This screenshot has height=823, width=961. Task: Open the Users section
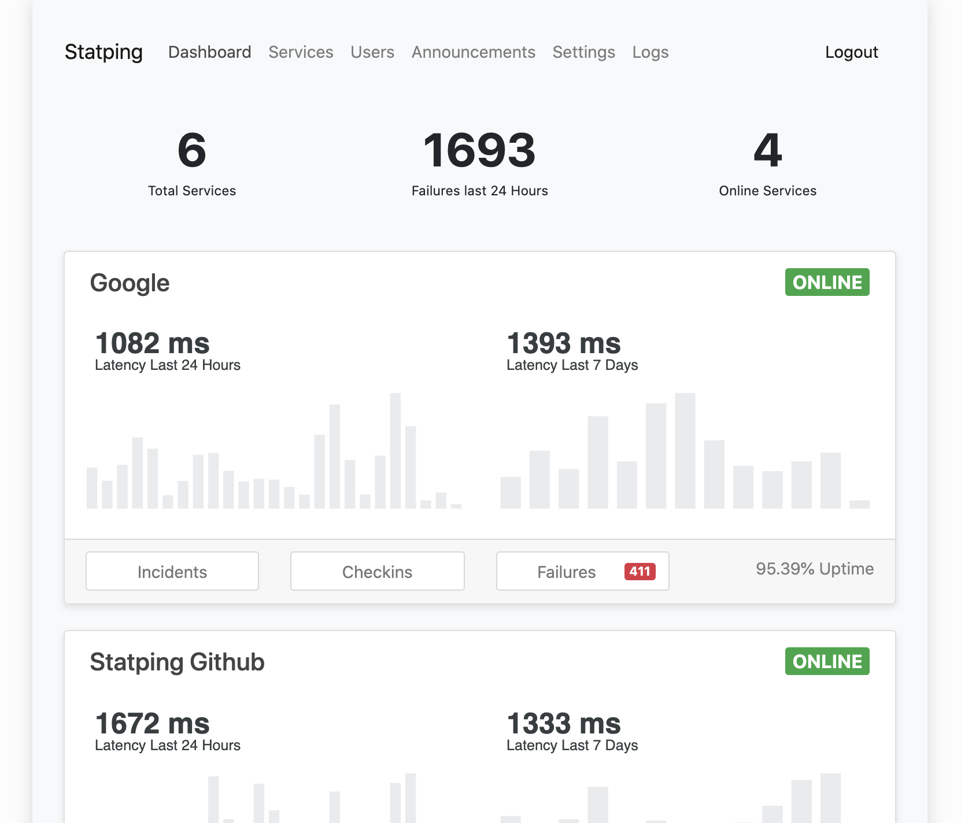pos(372,52)
